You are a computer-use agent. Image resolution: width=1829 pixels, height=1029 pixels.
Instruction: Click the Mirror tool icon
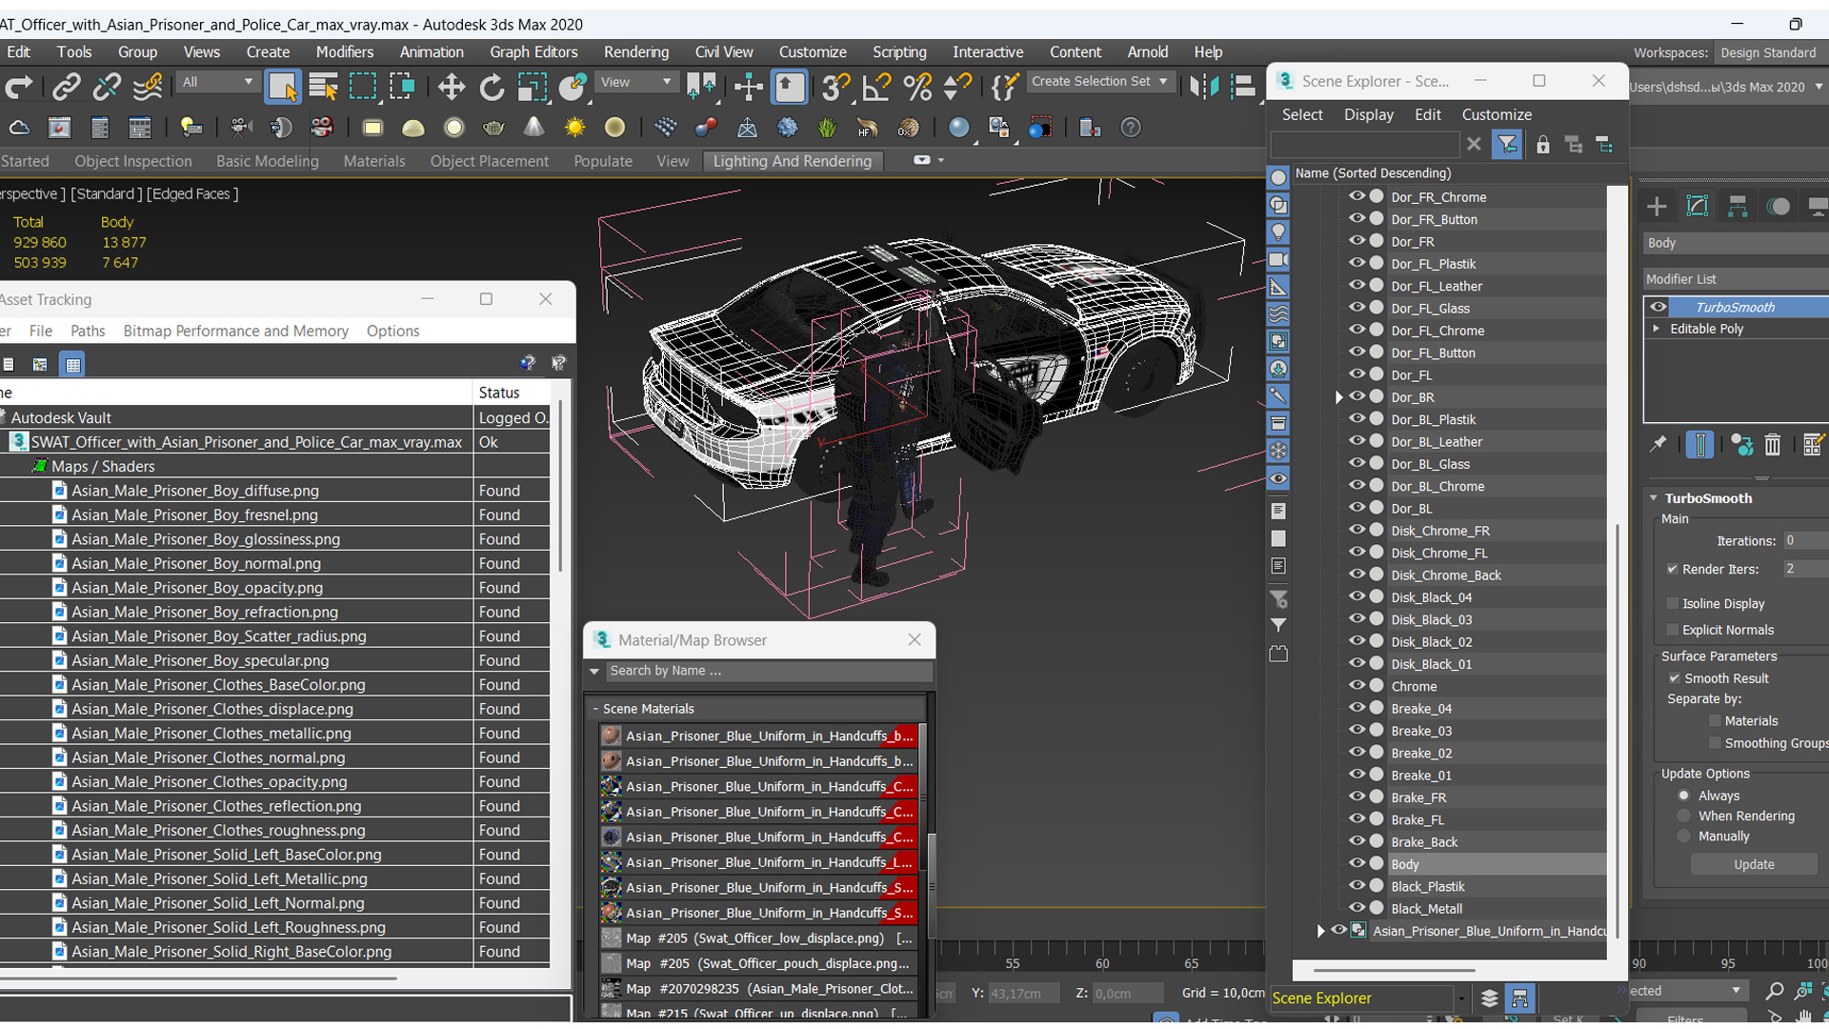tap(1204, 87)
